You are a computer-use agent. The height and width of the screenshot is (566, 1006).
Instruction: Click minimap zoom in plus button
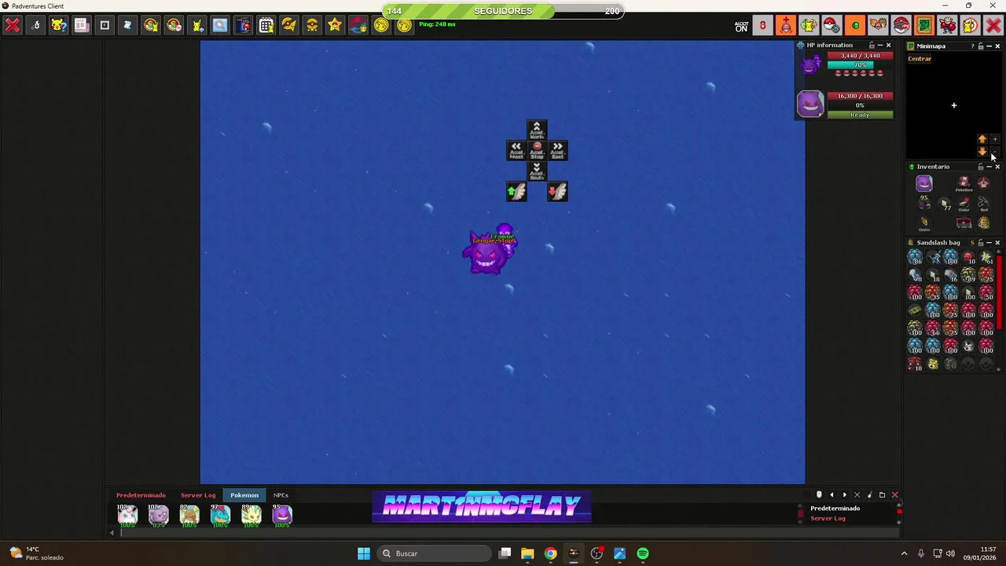(995, 140)
